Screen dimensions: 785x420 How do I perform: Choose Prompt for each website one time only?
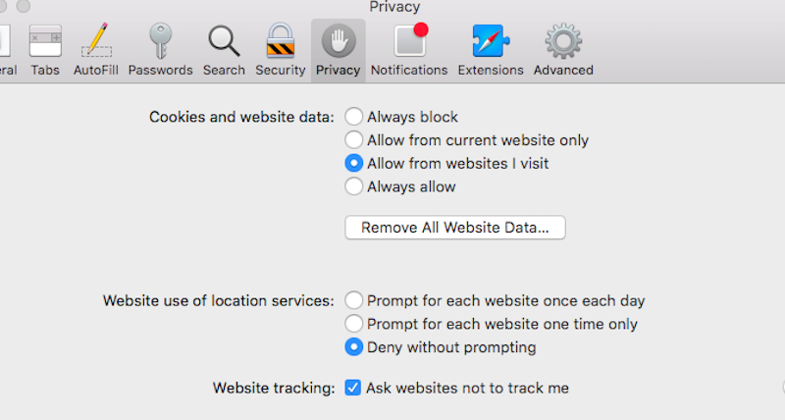click(354, 324)
